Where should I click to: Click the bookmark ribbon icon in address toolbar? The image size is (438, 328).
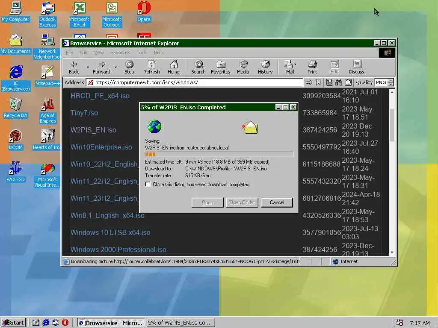(318, 82)
